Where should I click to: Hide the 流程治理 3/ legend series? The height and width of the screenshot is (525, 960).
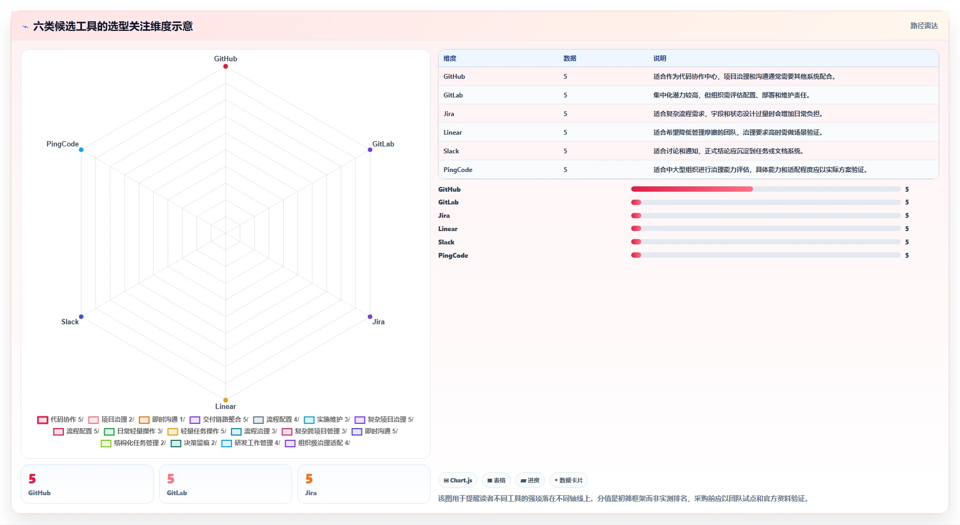pyautogui.click(x=254, y=431)
